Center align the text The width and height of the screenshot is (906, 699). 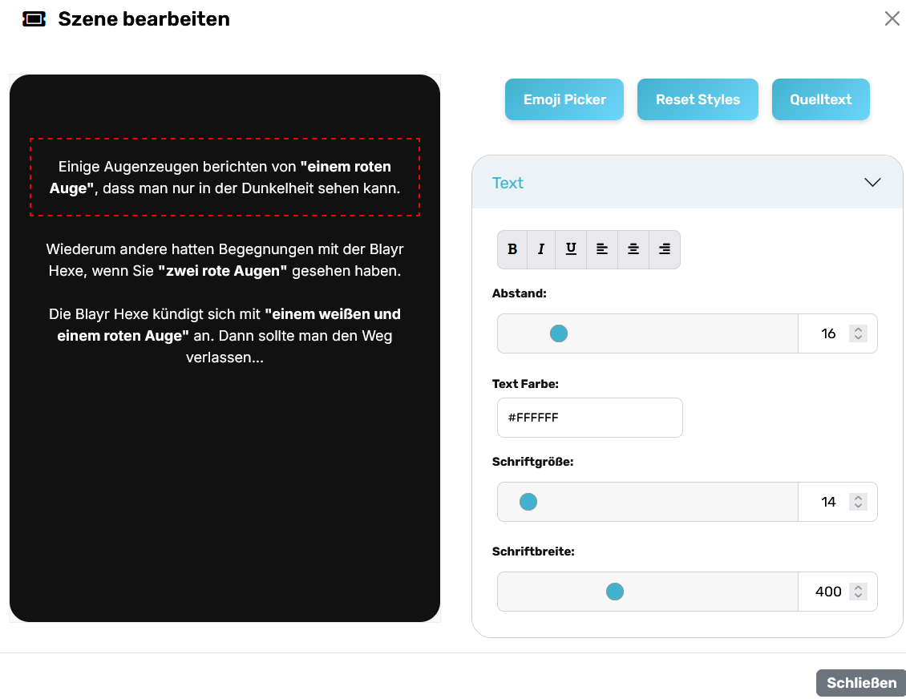click(x=633, y=249)
